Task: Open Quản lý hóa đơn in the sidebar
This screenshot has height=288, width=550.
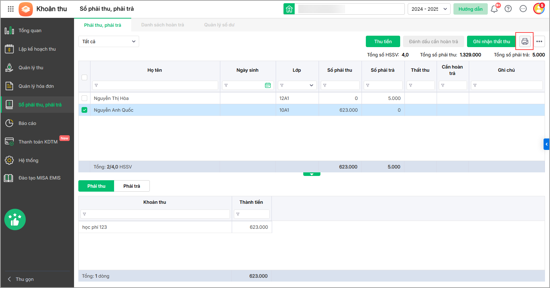Action: [x=37, y=86]
